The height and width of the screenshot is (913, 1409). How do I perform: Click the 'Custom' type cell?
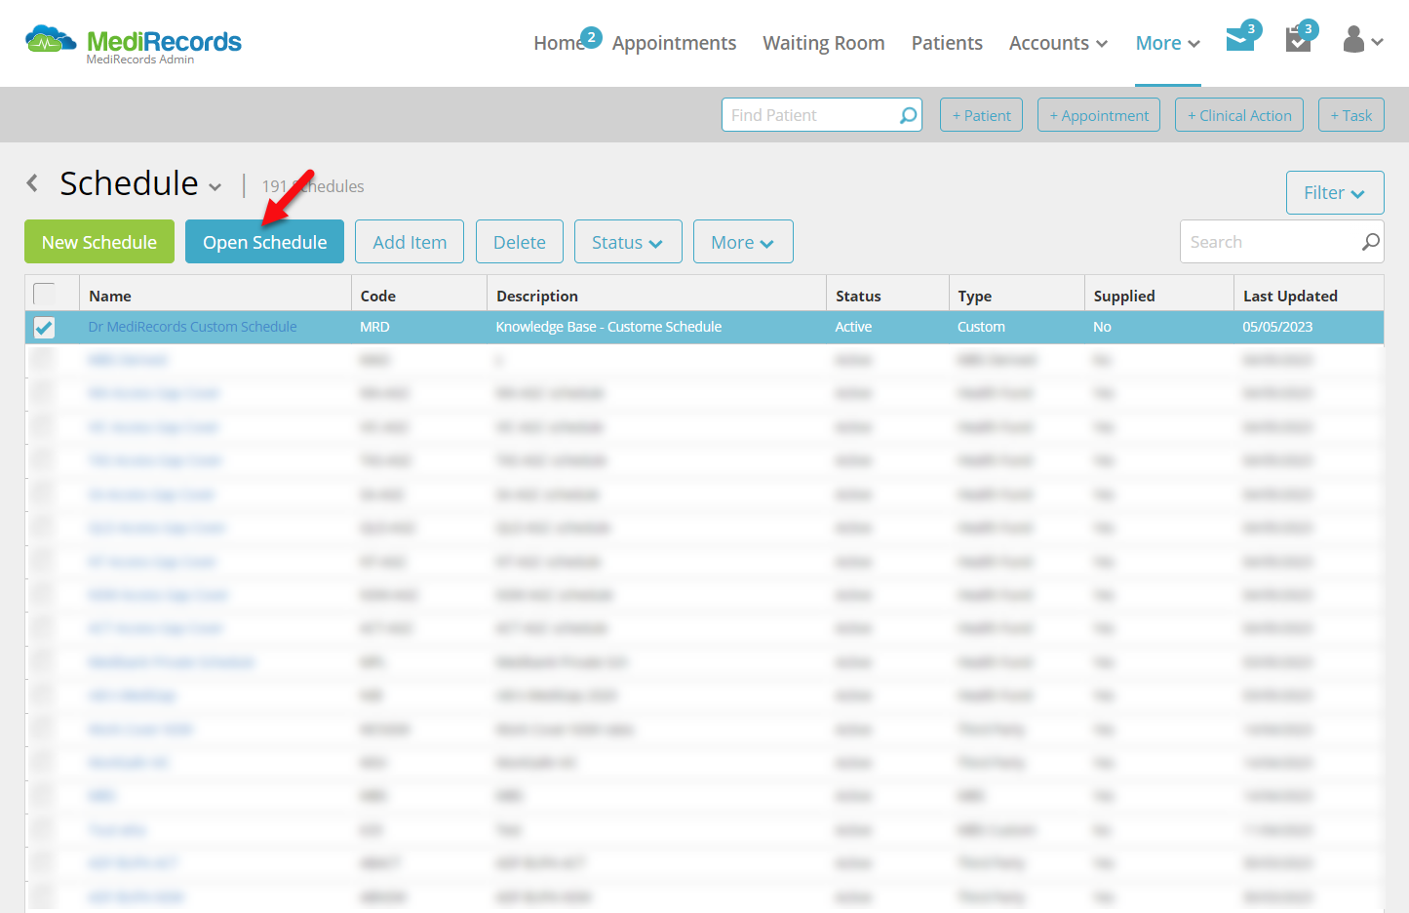tap(981, 327)
